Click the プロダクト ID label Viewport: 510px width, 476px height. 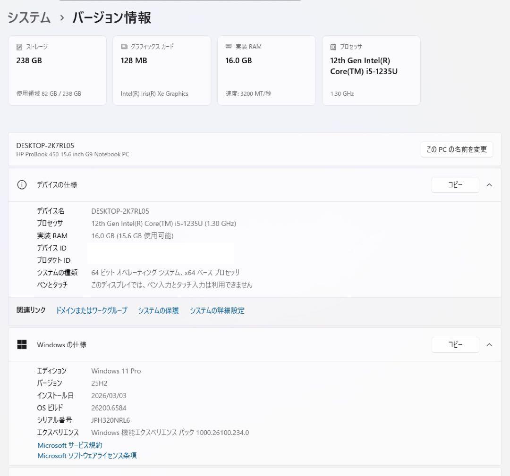pos(54,260)
